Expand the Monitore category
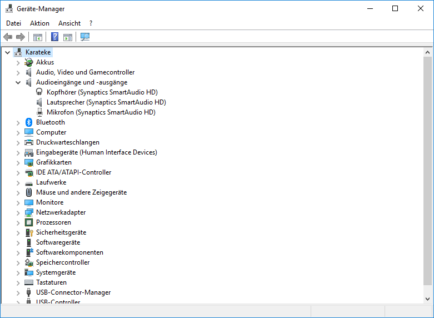434x318 pixels. [18, 203]
